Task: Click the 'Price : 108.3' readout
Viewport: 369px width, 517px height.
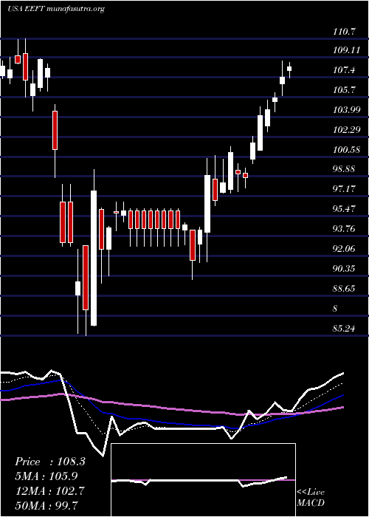Action: click(x=50, y=462)
